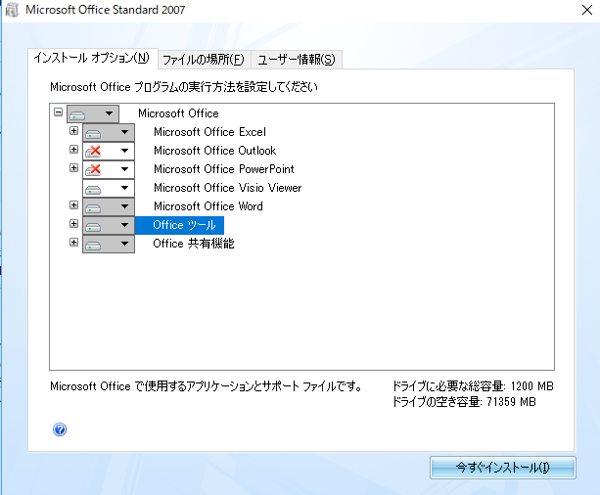
Task: Click the blue help question mark icon
Action: coord(61,428)
